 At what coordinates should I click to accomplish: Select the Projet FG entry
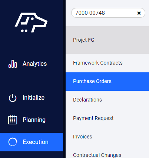(84, 40)
